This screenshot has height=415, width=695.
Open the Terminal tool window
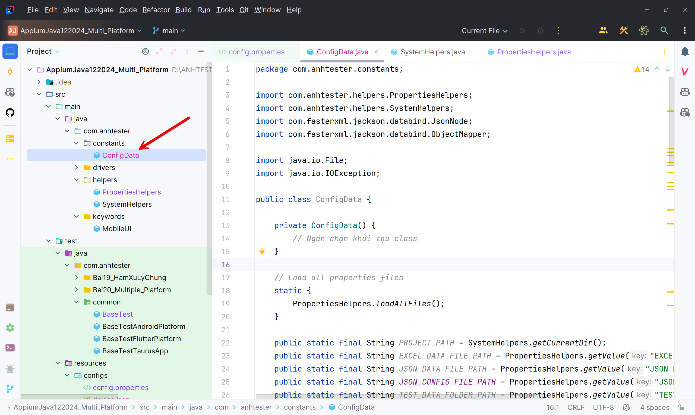click(x=10, y=348)
